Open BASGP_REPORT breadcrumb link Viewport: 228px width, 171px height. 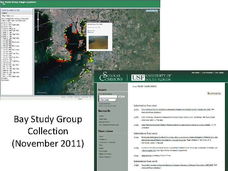tap(151, 86)
